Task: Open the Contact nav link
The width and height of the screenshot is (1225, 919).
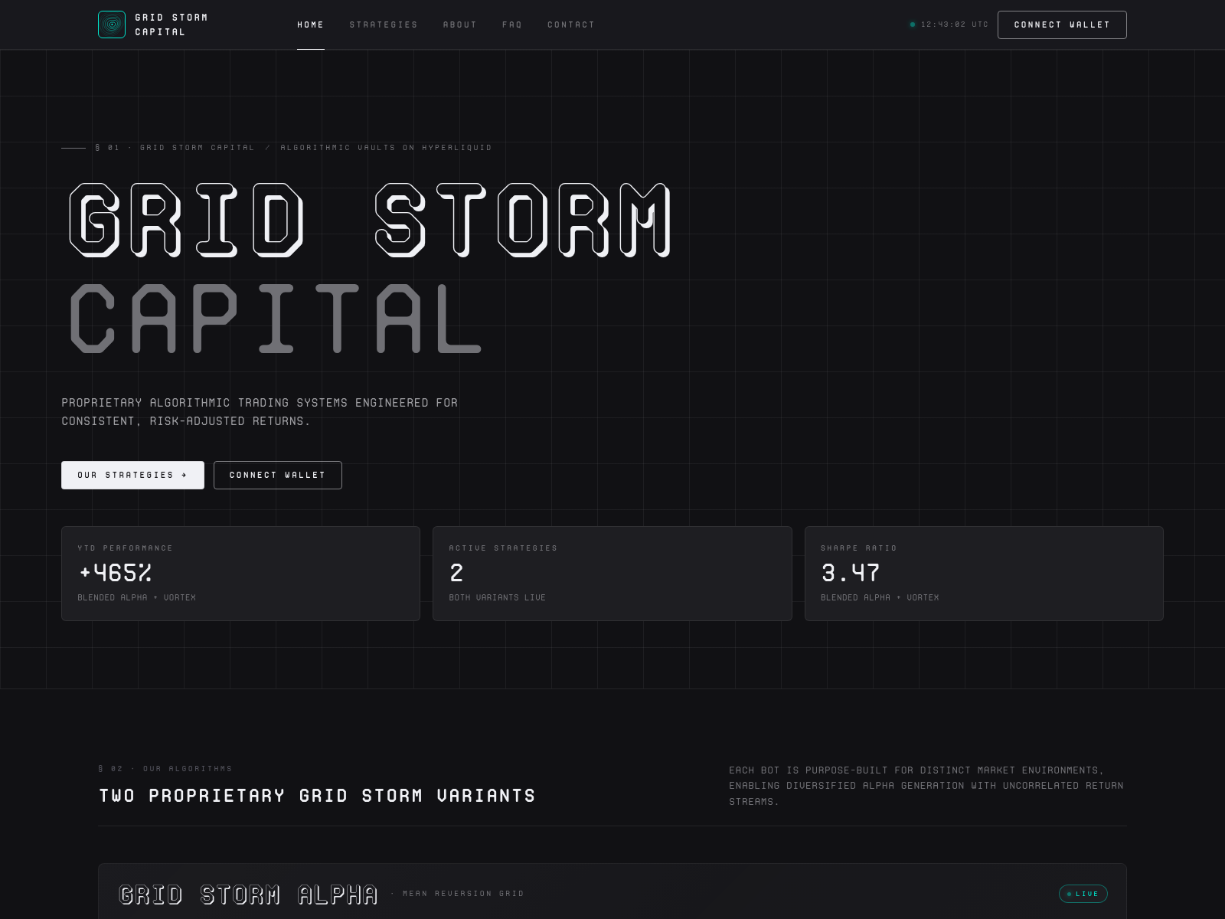Action: tap(570, 25)
